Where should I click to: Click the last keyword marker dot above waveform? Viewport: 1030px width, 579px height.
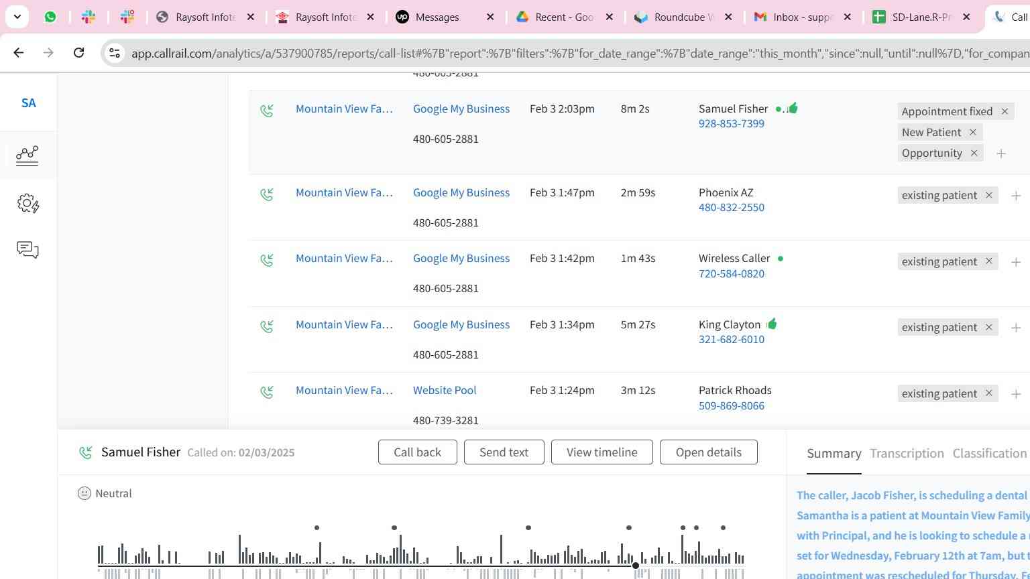point(723,528)
